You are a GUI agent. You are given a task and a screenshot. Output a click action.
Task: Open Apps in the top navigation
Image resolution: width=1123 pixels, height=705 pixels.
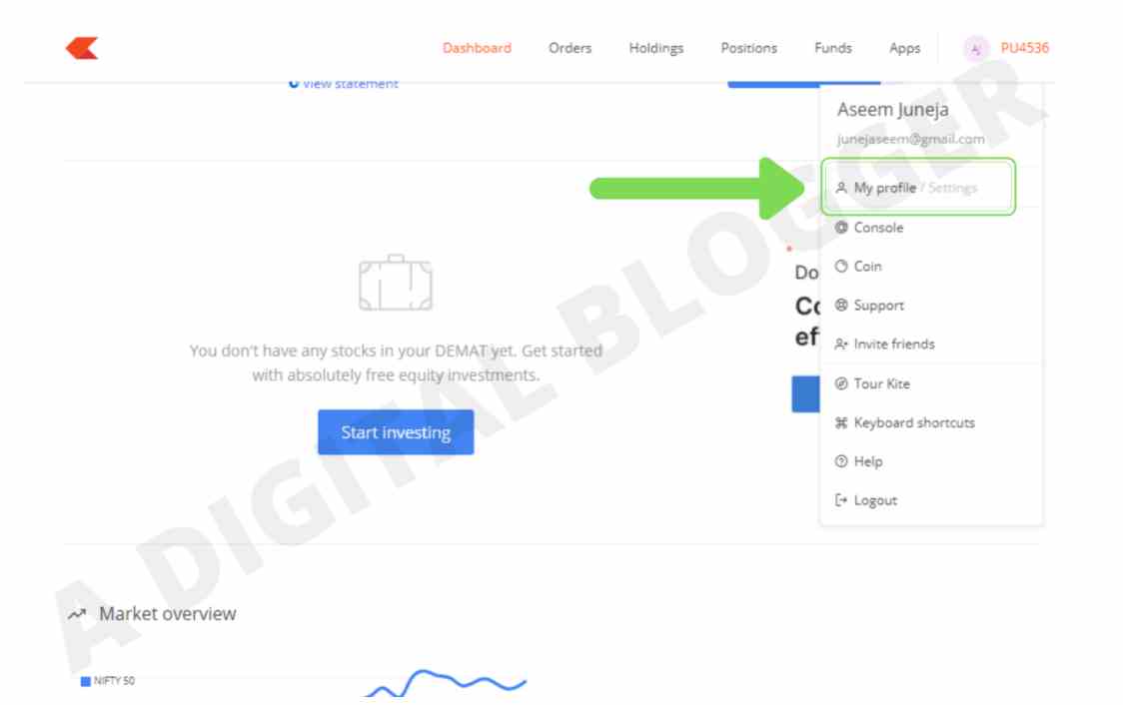(904, 48)
